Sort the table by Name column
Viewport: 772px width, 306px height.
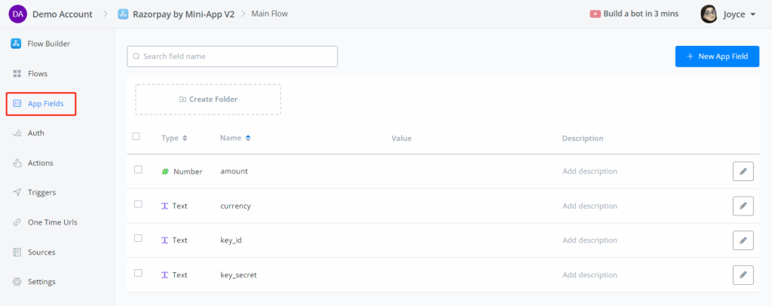[x=248, y=139]
